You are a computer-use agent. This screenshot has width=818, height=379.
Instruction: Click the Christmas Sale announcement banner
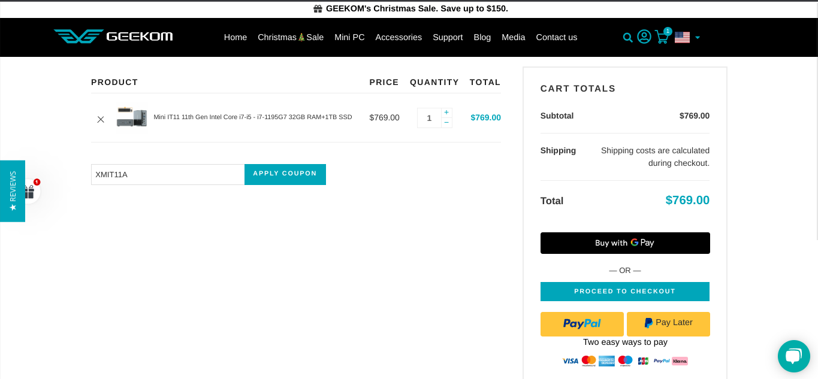410,9
